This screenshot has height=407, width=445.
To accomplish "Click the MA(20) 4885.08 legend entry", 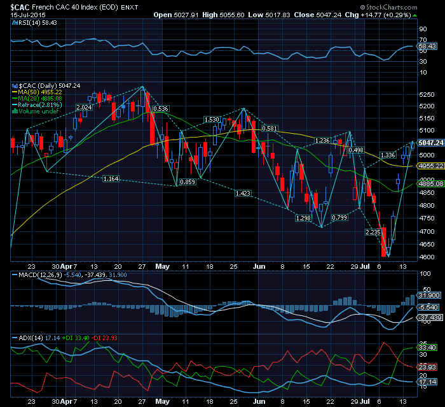I will 37,99.
